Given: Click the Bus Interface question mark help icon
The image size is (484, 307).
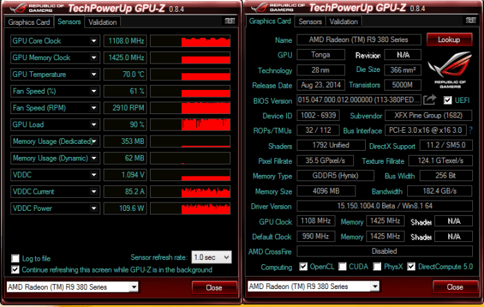Looking at the screenshot, I should click(x=471, y=130).
